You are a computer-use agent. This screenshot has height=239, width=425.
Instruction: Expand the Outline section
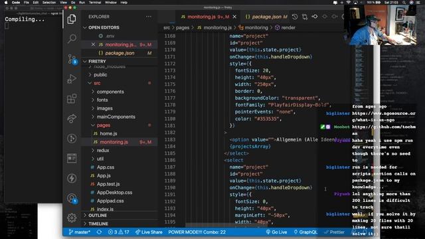coord(120,215)
